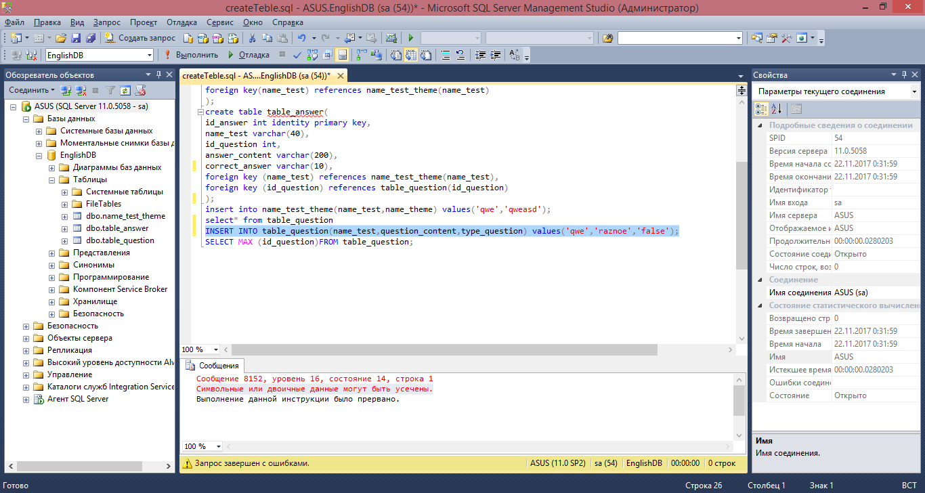Click the editor vertical scrollbar
Screen dimensions: 925x493
pyautogui.click(x=741, y=214)
